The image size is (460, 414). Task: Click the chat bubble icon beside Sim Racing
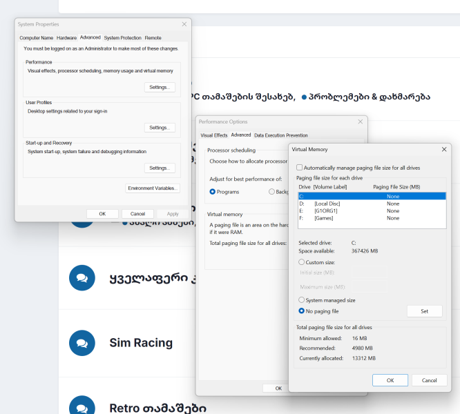[x=82, y=343]
